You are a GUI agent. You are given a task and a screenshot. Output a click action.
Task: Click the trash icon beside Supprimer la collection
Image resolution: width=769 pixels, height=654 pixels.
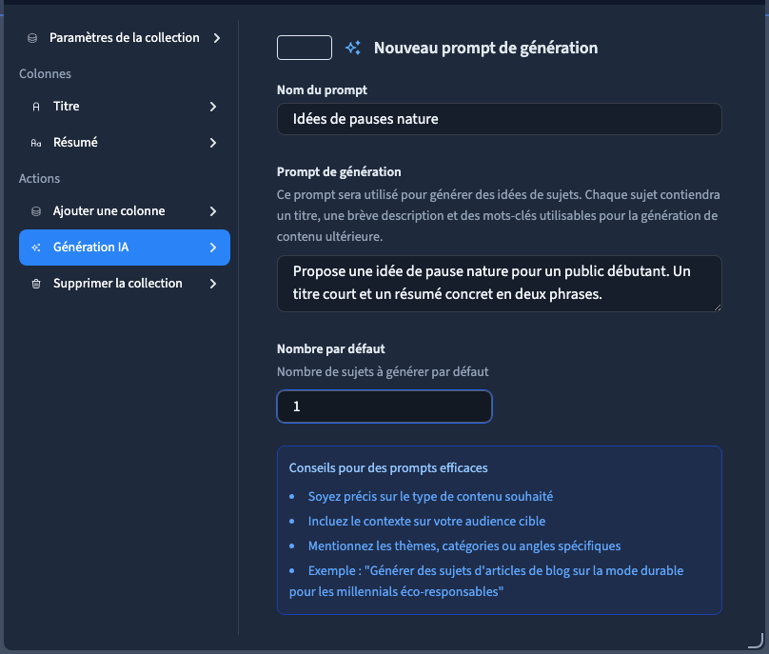pyautogui.click(x=36, y=284)
